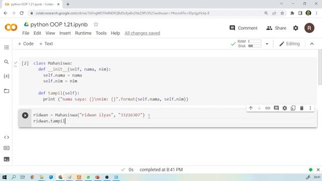Open Task View on taskbar
This screenshot has height=181, width=322.
tap(23, 177)
